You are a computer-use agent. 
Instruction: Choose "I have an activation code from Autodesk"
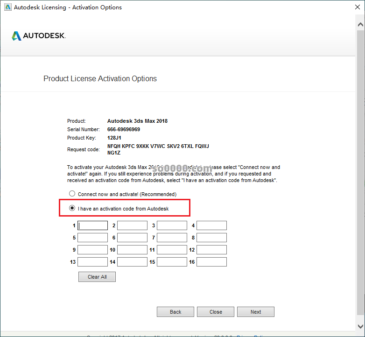click(72, 209)
